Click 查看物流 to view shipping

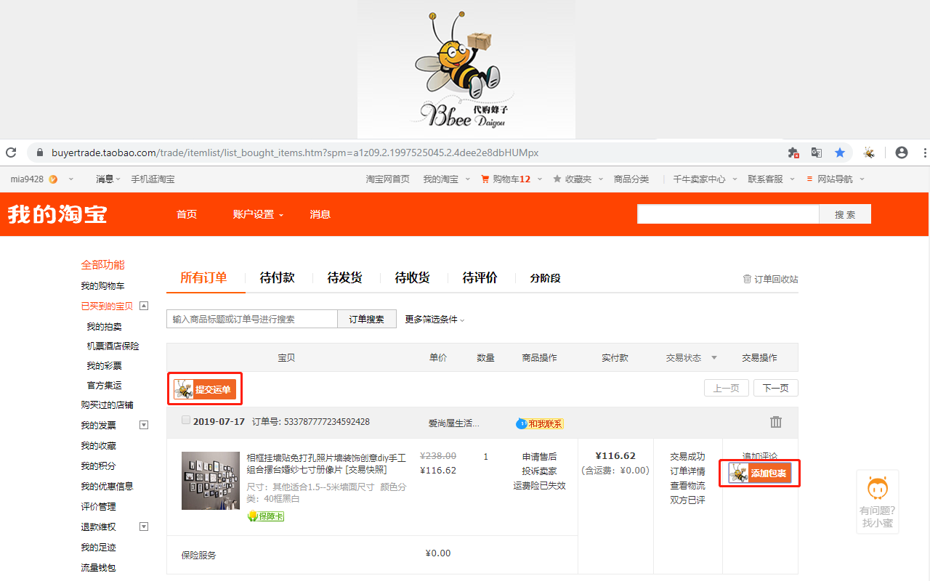coord(687,486)
